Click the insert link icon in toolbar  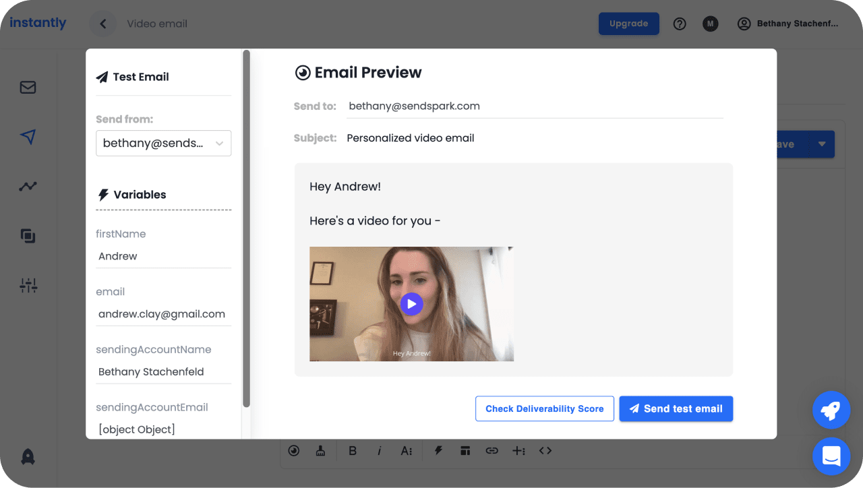point(492,451)
